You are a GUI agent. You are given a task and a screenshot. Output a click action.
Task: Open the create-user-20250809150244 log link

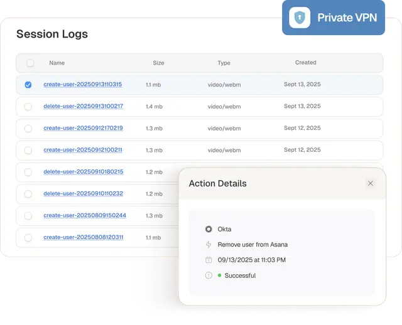click(x=84, y=216)
